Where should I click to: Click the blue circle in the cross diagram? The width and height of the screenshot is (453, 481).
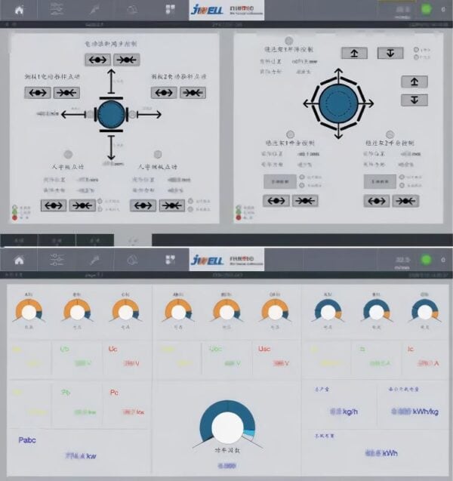(111, 115)
